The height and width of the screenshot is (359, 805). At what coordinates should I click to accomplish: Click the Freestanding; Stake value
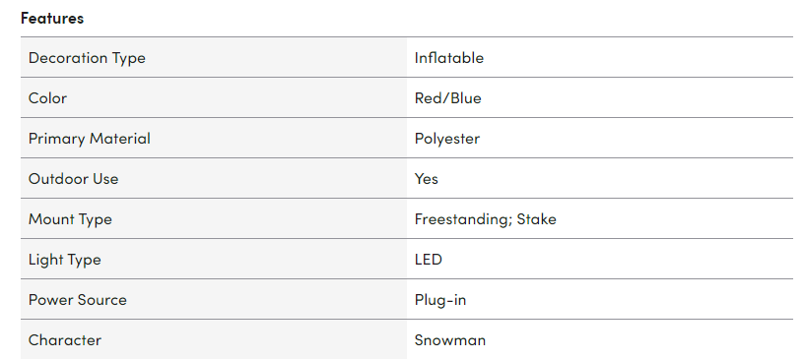click(x=485, y=219)
